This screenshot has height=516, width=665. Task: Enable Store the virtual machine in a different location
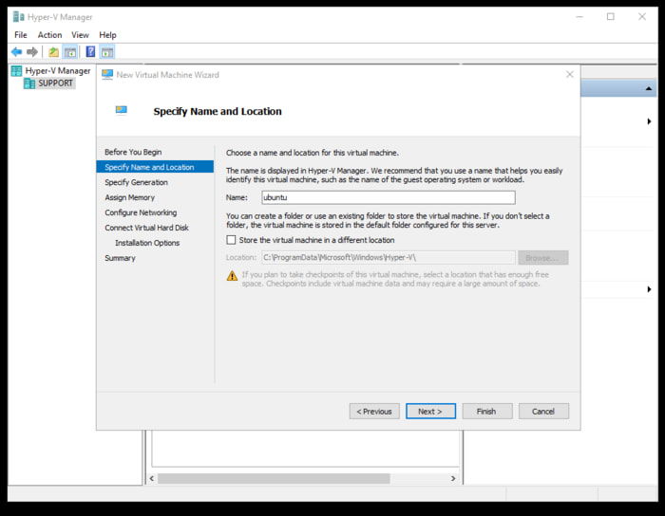pyautogui.click(x=231, y=240)
